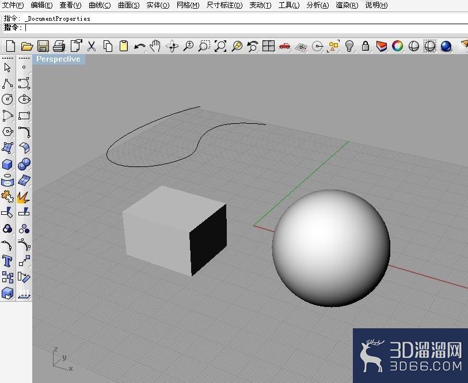The width and height of the screenshot is (468, 383).
Task: Open a file using the folder icon
Action: [x=27, y=46]
